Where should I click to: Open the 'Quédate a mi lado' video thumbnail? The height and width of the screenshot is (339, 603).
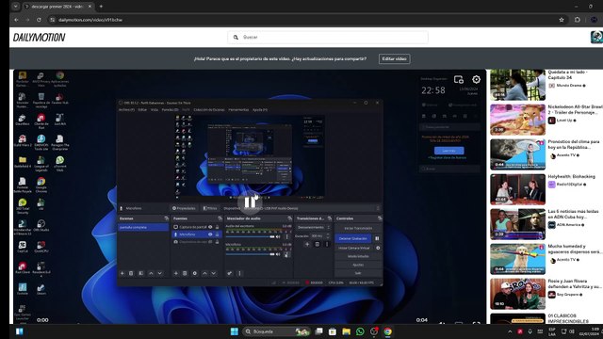[x=517, y=85]
